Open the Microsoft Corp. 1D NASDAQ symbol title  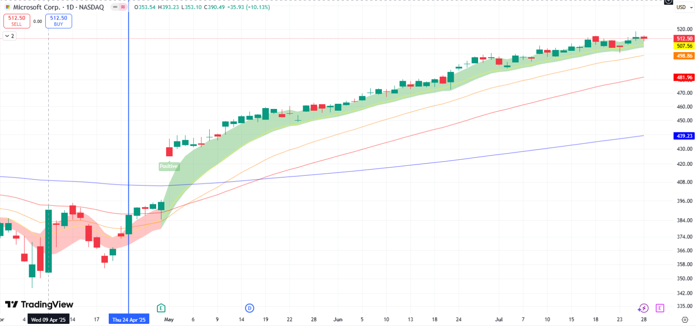[59, 7]
